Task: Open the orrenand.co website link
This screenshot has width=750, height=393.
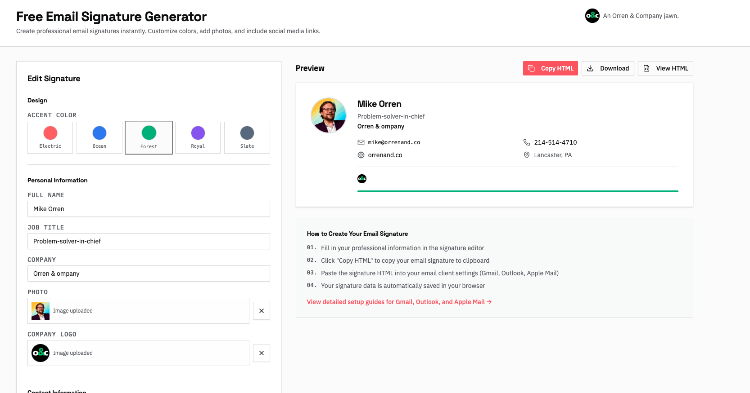Action: point(385,155)
